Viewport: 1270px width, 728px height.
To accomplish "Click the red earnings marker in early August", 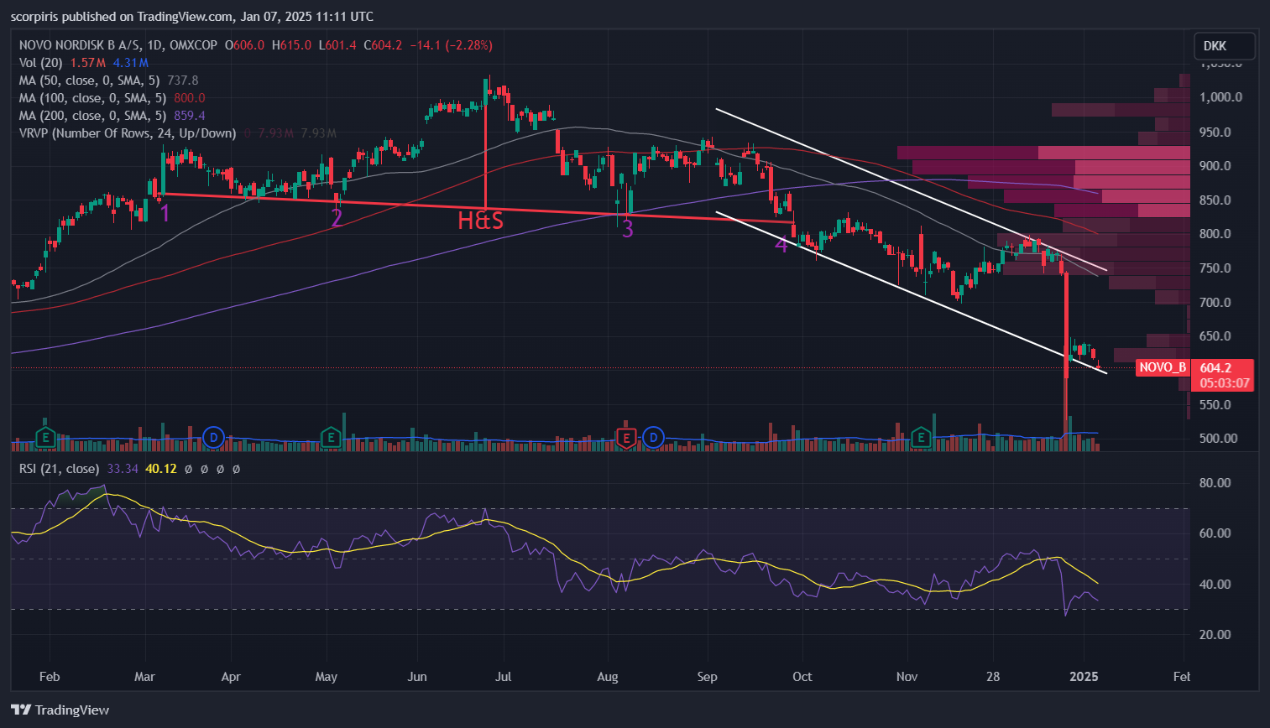I will click(626, 437).
